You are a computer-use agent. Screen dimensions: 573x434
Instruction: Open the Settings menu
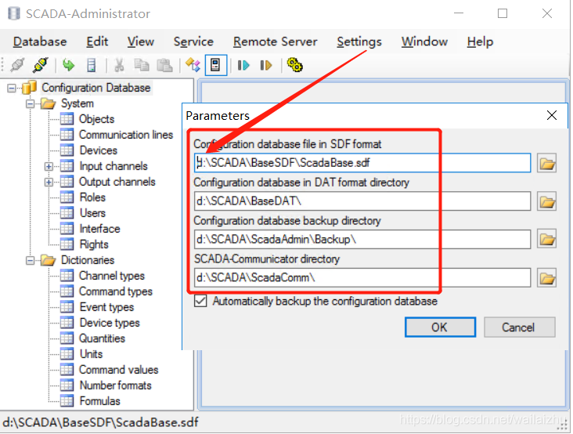[x=359, y=42]
